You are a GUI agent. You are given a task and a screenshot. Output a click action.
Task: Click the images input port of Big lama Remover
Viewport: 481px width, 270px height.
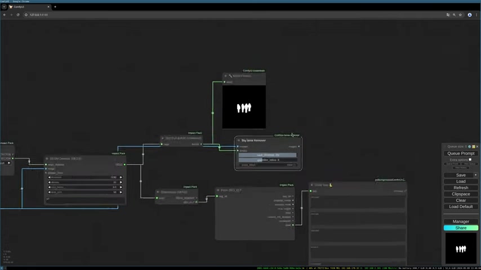(x=238, y=146)
